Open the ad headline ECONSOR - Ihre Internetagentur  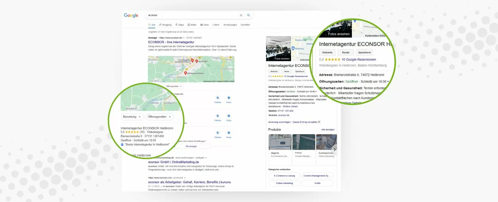click(x=171, y=42)
